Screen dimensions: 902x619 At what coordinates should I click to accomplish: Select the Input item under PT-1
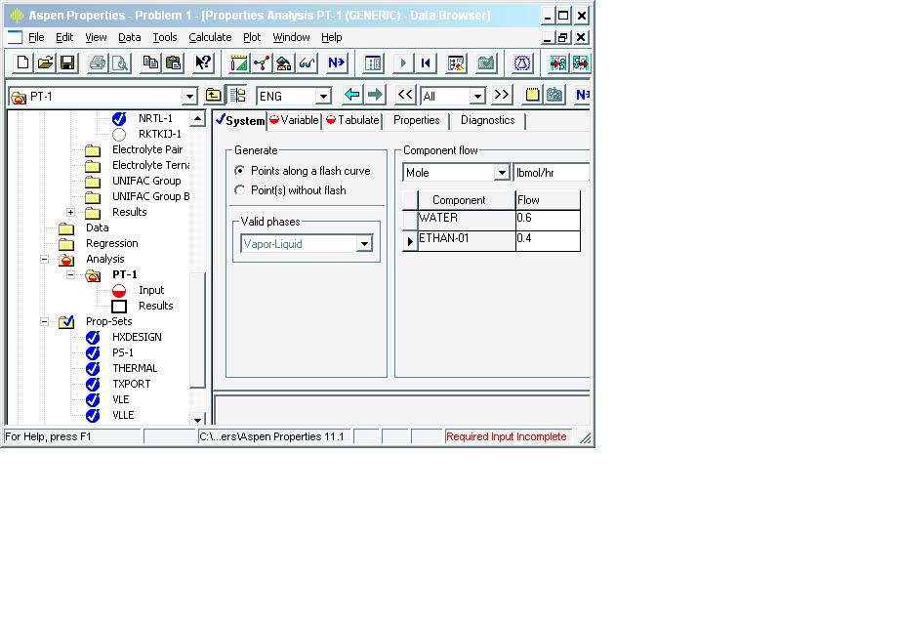tap(151, 291)
